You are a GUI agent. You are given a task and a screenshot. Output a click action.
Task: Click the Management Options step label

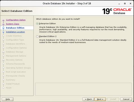pos(16,56)
